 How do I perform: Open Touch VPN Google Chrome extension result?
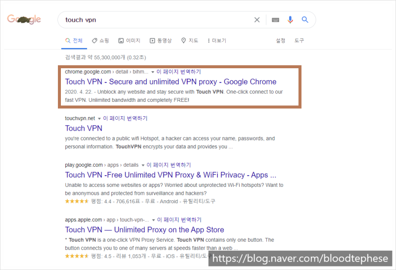(171, 82)
